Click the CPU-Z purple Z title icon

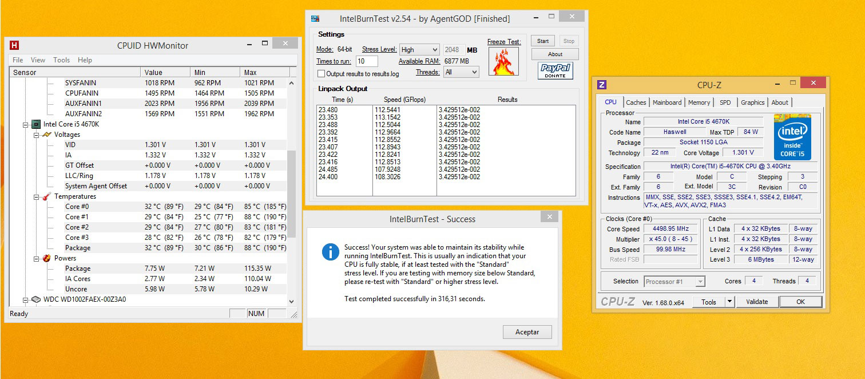(601, 85)
